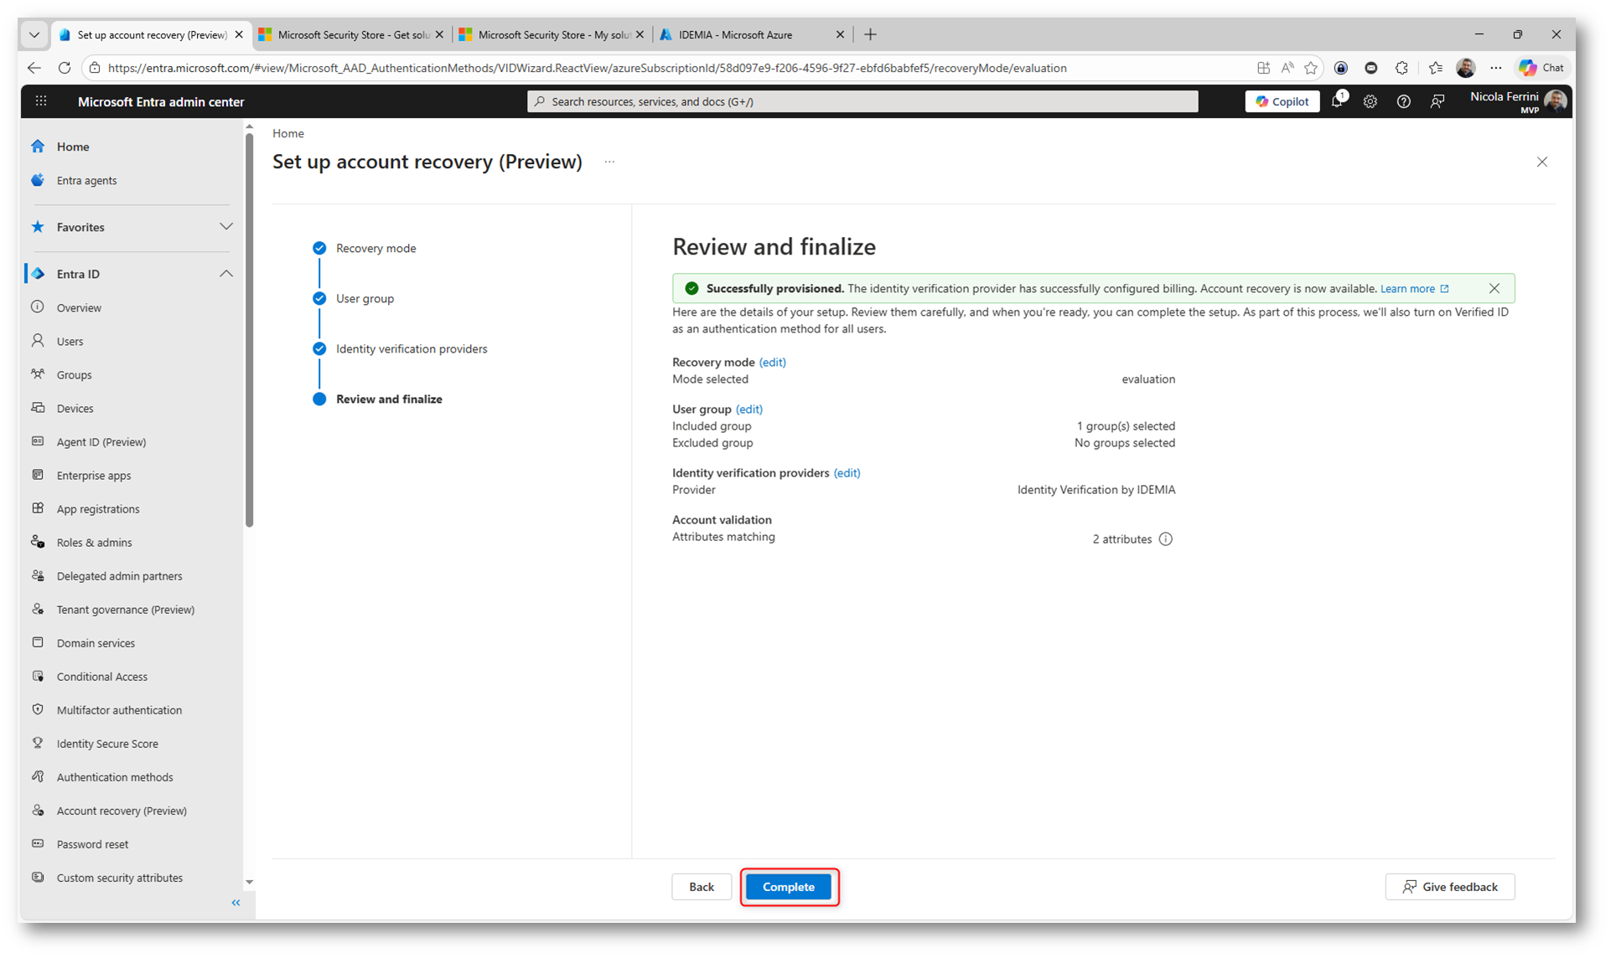Viewport: 1611px width, 958px height.
Task: Click the help question mark icon
Action: click(x=1403, y=101)
